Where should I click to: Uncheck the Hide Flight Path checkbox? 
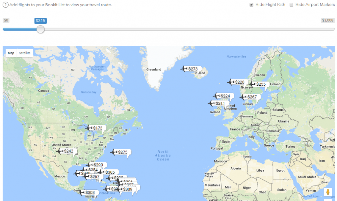tap(251, 5)
